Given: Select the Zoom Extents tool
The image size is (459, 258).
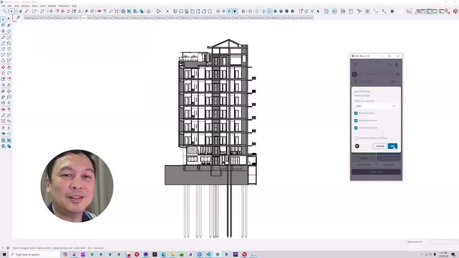Looking at the screenshot, I should 116,11.
